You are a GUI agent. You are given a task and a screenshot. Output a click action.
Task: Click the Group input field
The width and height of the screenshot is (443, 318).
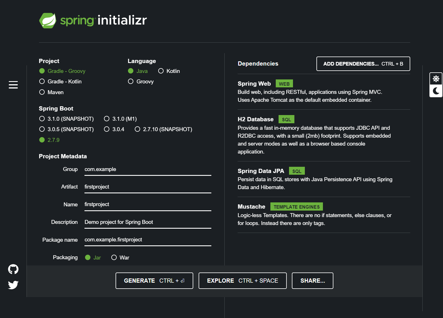148,170
